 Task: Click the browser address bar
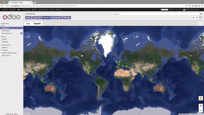pyautogui.click(x=98, y=6)
